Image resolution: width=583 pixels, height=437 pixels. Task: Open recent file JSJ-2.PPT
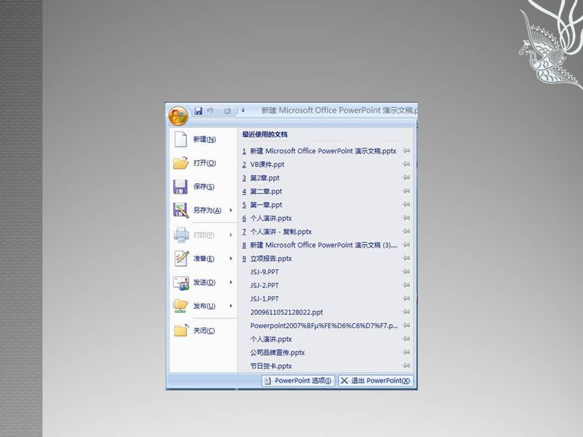tap(264, 285)
